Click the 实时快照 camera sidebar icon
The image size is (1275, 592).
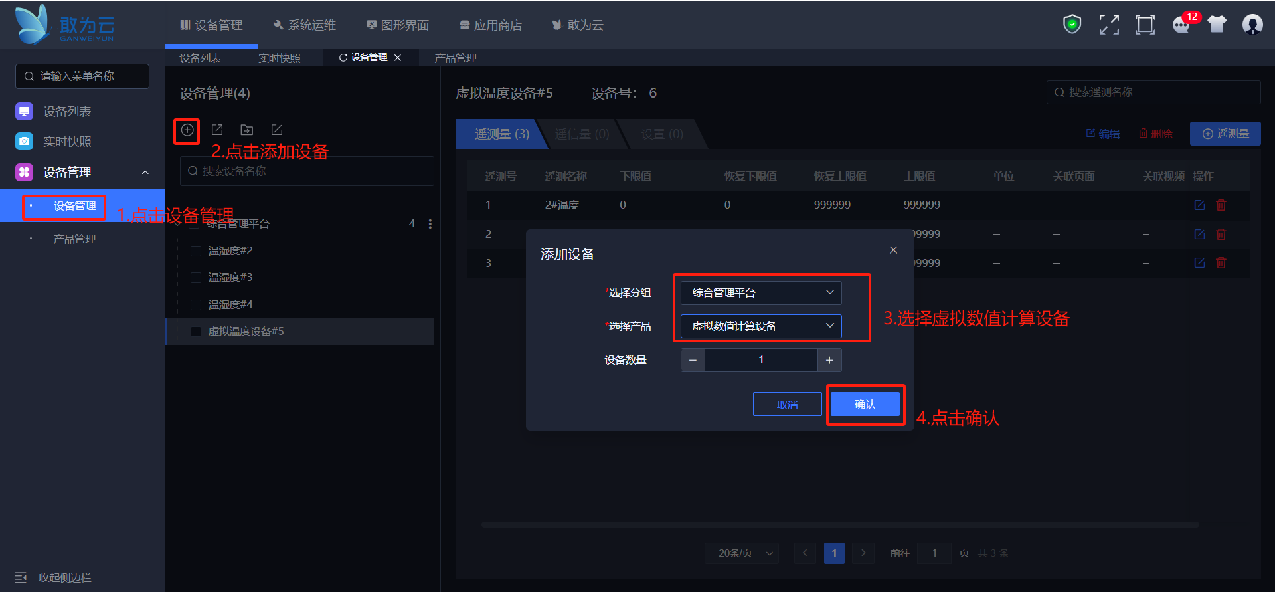25,141
